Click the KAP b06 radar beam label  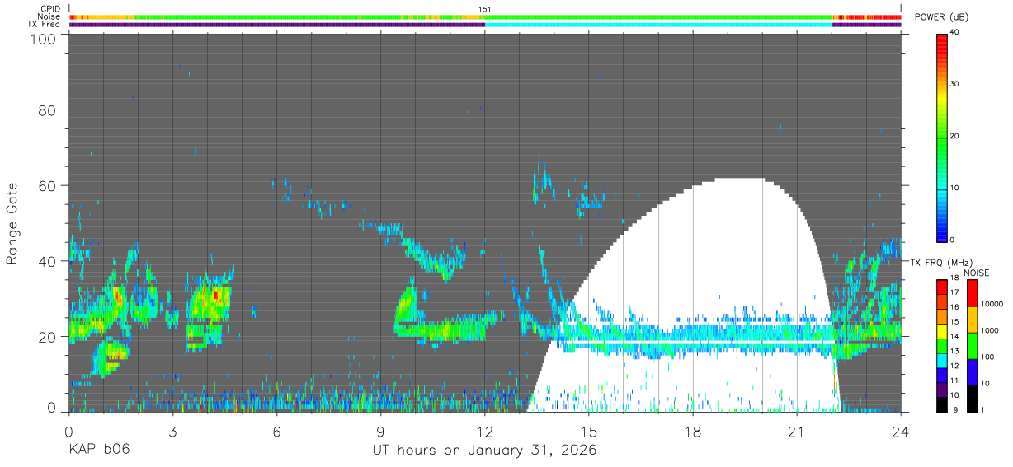point(98,450)
